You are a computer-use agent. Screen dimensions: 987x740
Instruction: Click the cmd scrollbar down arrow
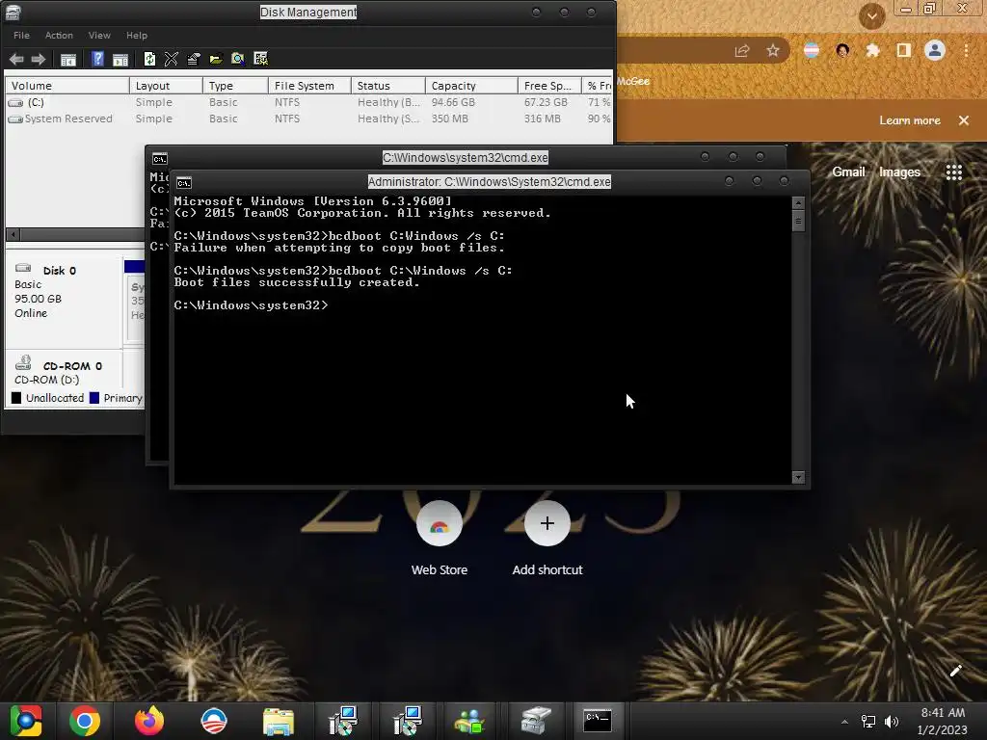click(798, 478)
